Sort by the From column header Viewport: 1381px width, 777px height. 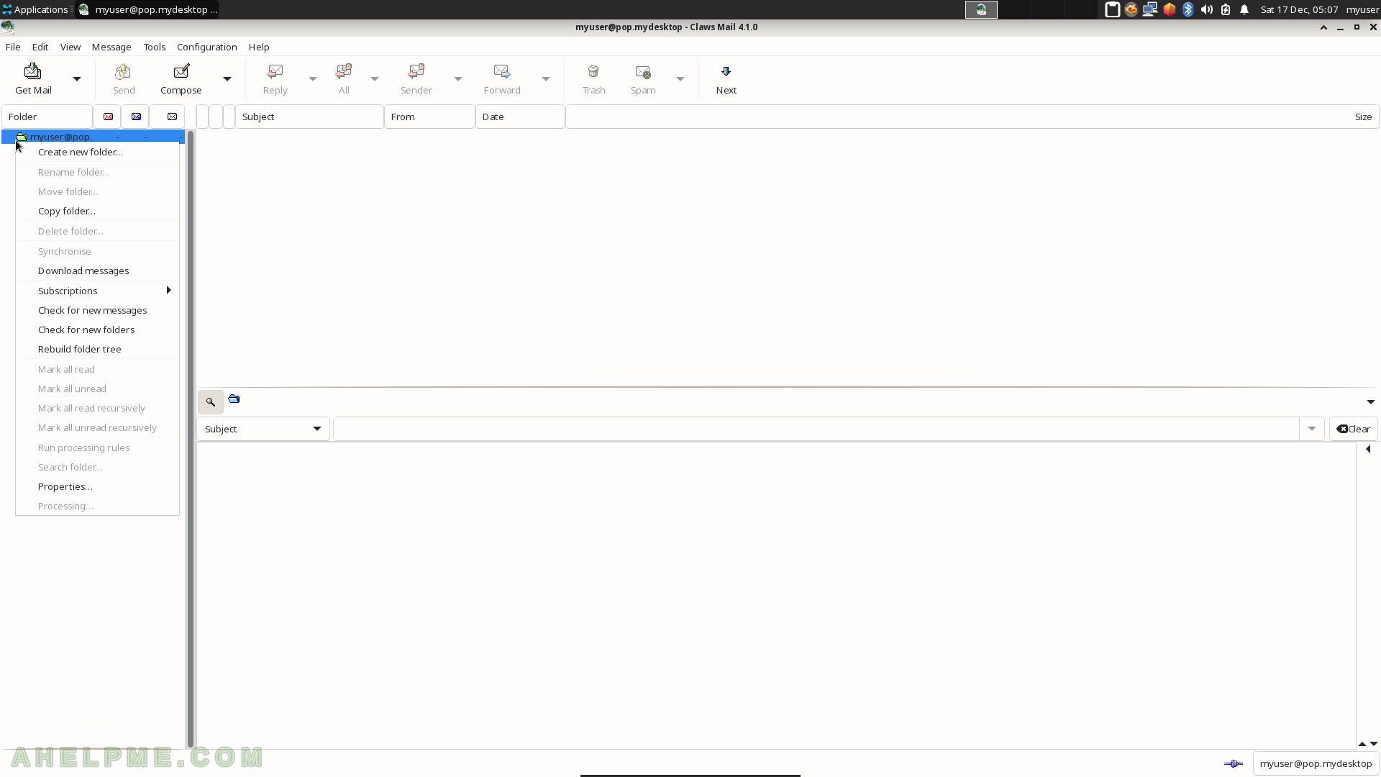[x=429, y=117]
